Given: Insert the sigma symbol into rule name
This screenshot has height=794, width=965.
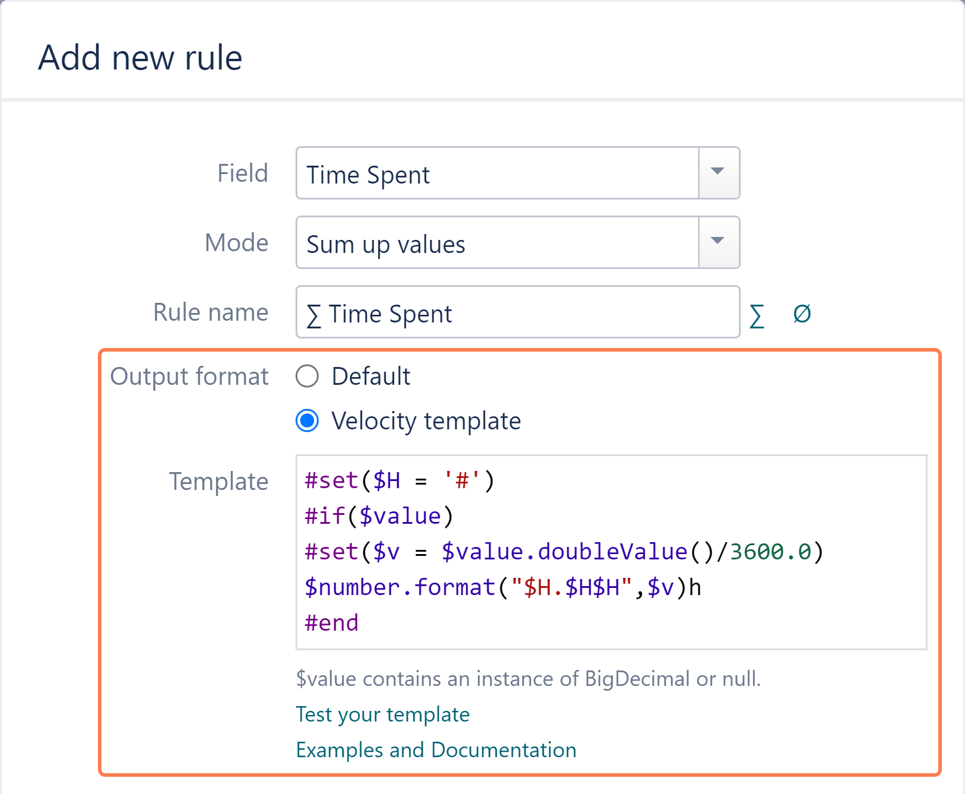Looking at the screenshot, I should click(757, 315).
